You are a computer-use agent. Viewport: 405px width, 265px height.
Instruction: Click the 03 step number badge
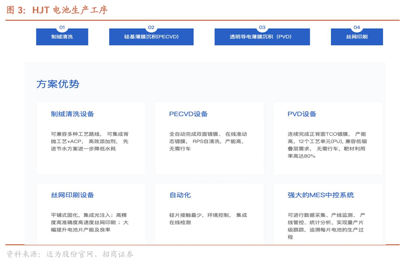(x=262, y=27)
